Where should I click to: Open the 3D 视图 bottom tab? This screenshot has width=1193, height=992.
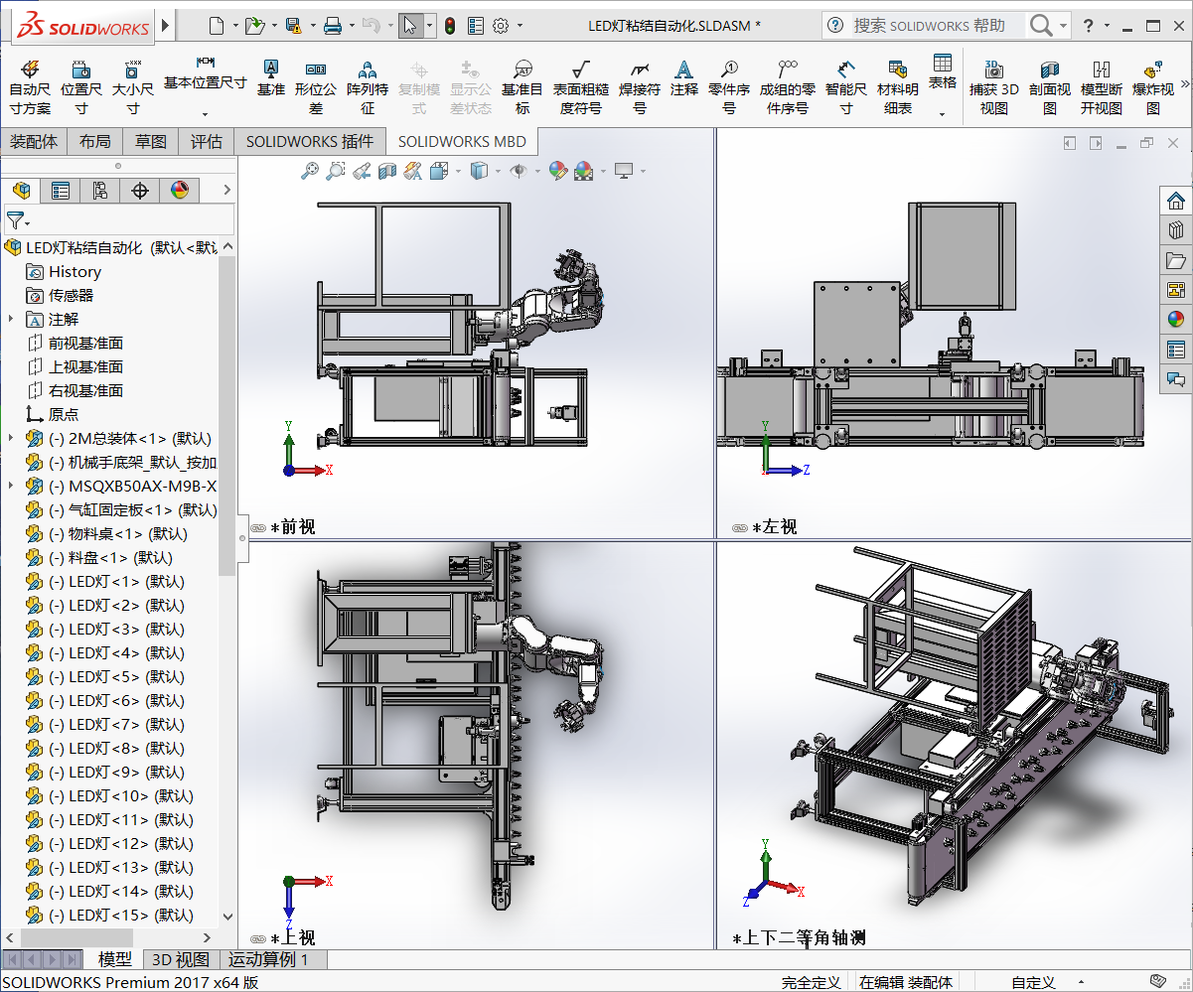(x=180, y=959)
